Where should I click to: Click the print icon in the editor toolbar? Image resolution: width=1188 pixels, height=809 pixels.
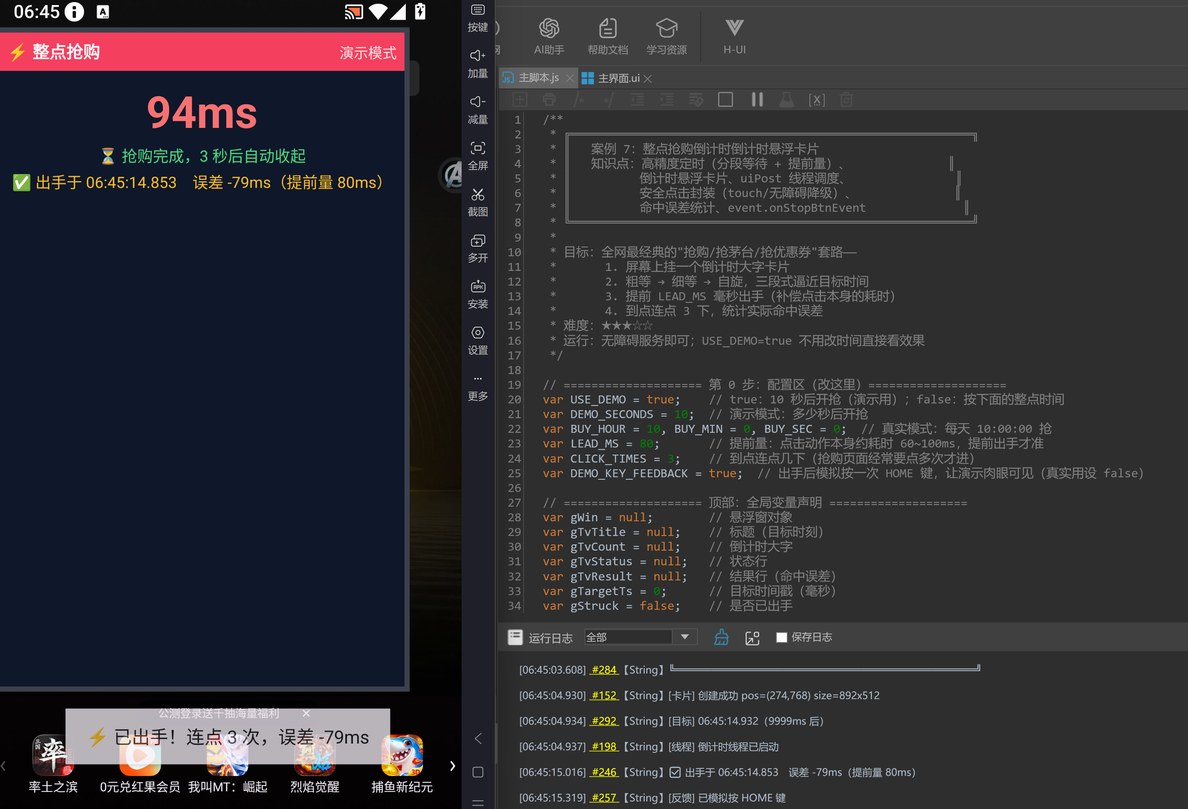click(549, 99)
